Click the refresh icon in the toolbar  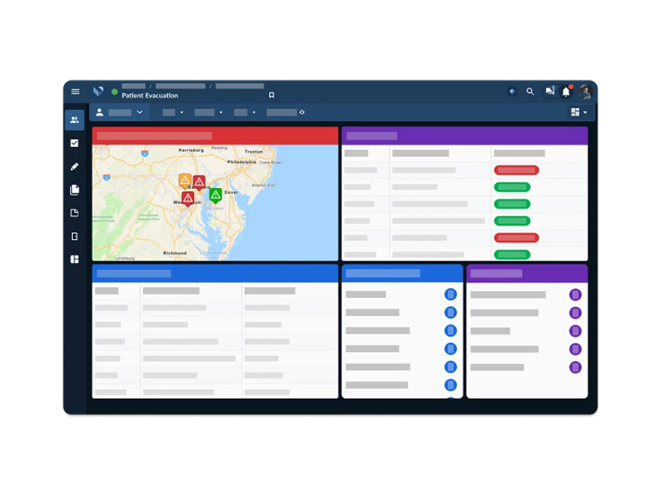tap(302, 112)
